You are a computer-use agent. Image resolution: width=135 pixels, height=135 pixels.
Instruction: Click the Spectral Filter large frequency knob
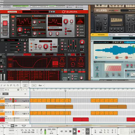coord(66,21)
